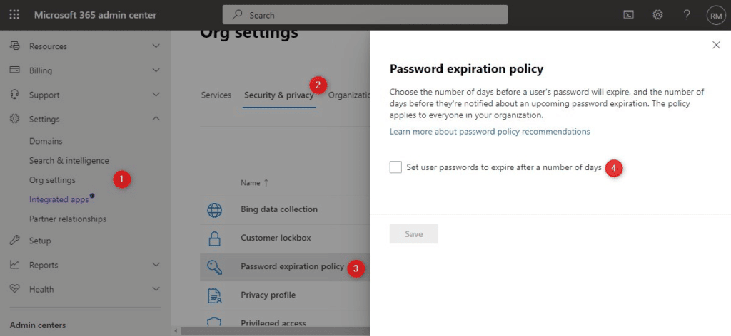Expand the Support menu chevron
731x336 pixels.
[x=156, y=95]
